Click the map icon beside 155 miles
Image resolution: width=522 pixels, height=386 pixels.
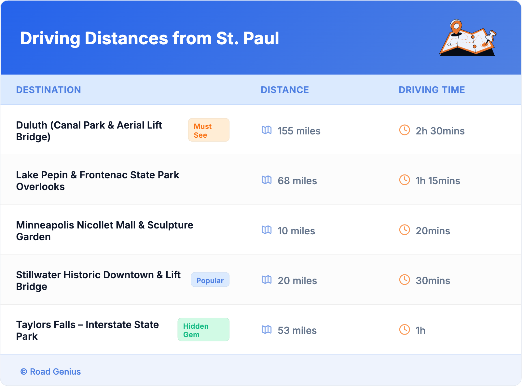tap(267, 130)
